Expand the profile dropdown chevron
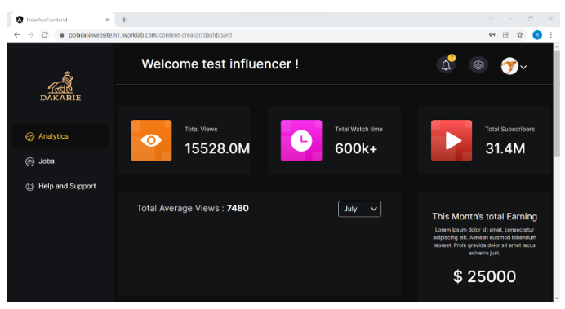The height and width of the screenshot is (309, 565). click(x=523, y=67)
